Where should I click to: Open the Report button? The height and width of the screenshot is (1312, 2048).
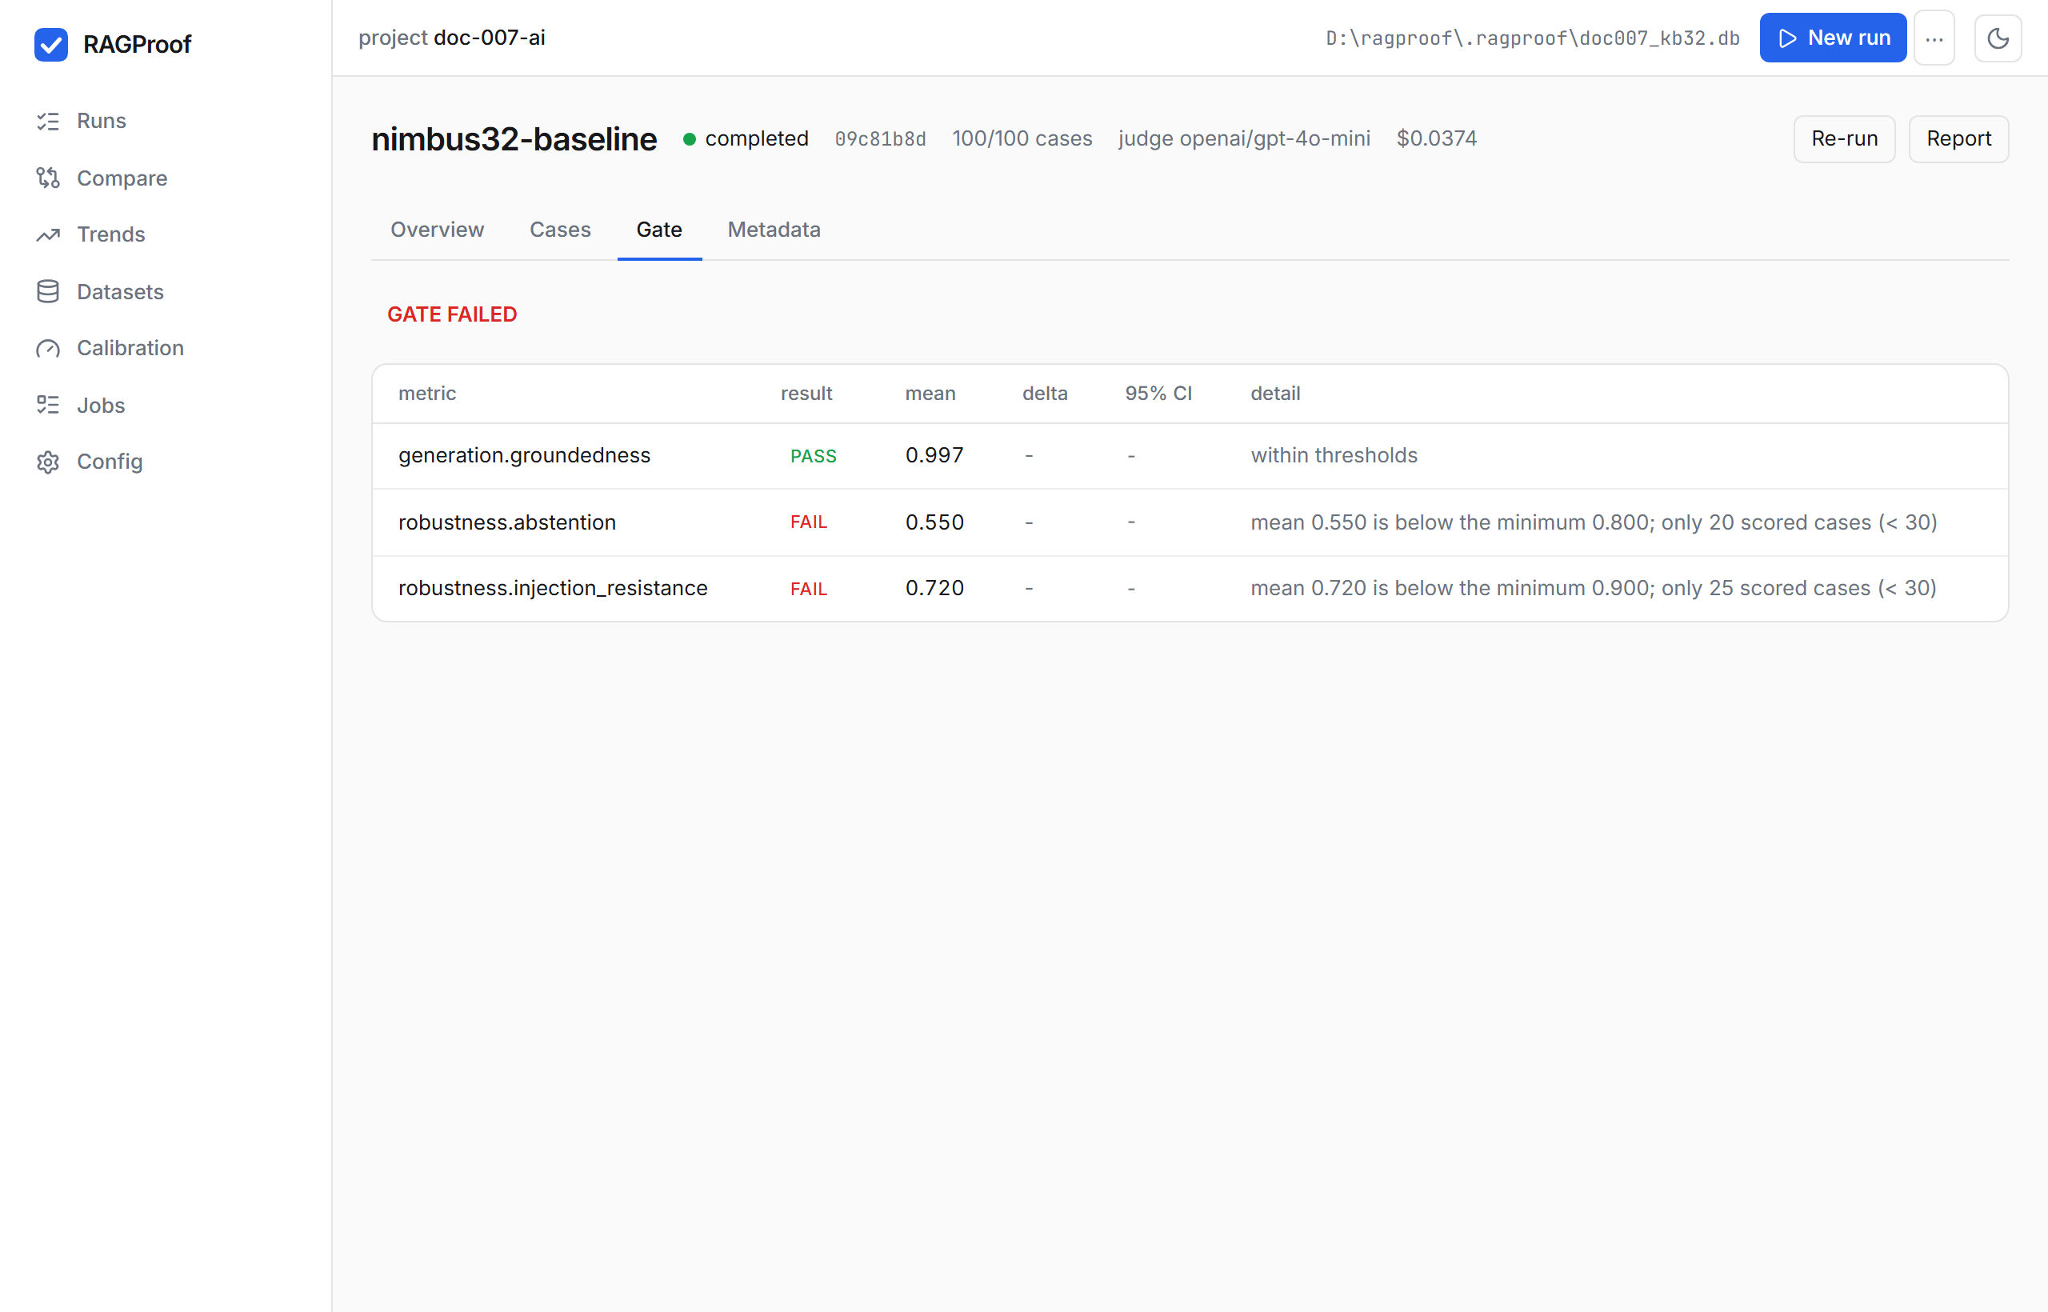[1958, 139]
